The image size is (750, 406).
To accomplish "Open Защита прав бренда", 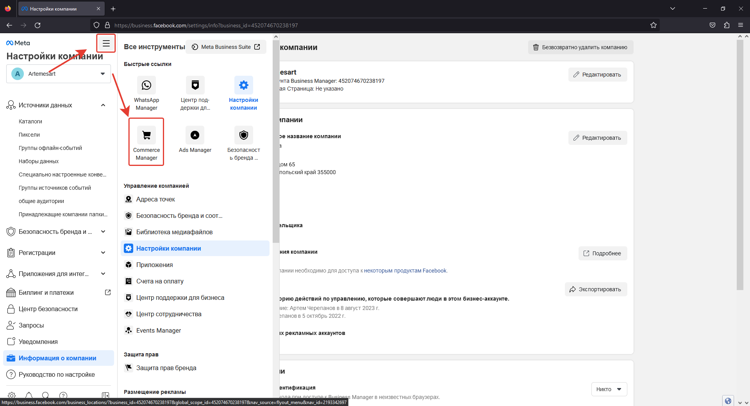I will 195,368.
